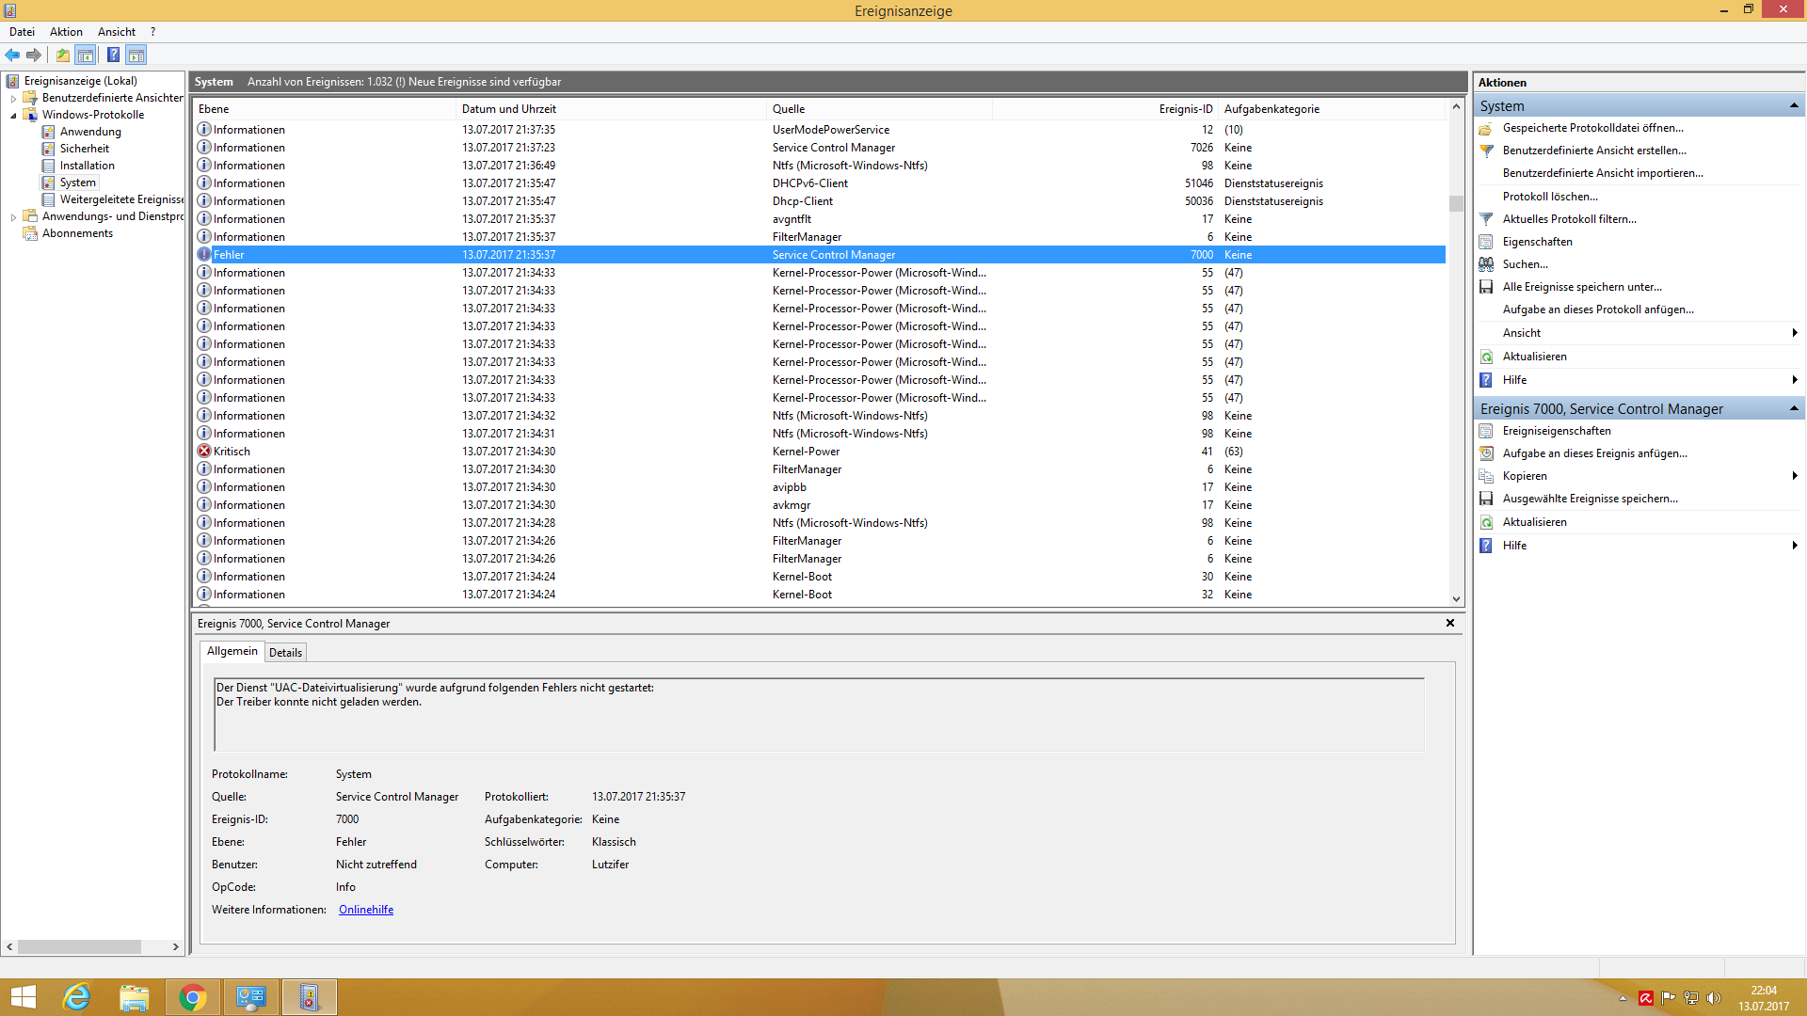Open the Aktion menu
This screenshot has height=1016, width=1807.
66,32
